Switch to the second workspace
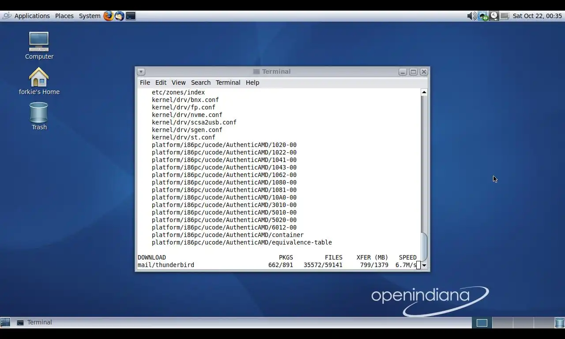This screenshot has width=565, height=339. click(x=502, y=323)
